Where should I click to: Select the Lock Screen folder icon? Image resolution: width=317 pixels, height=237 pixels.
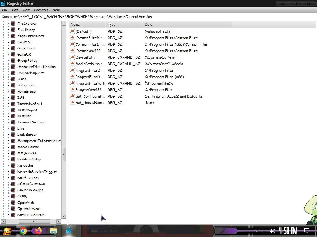point(13,135)
